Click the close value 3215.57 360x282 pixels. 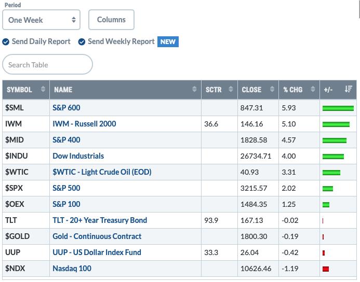[x=254, y=188]
